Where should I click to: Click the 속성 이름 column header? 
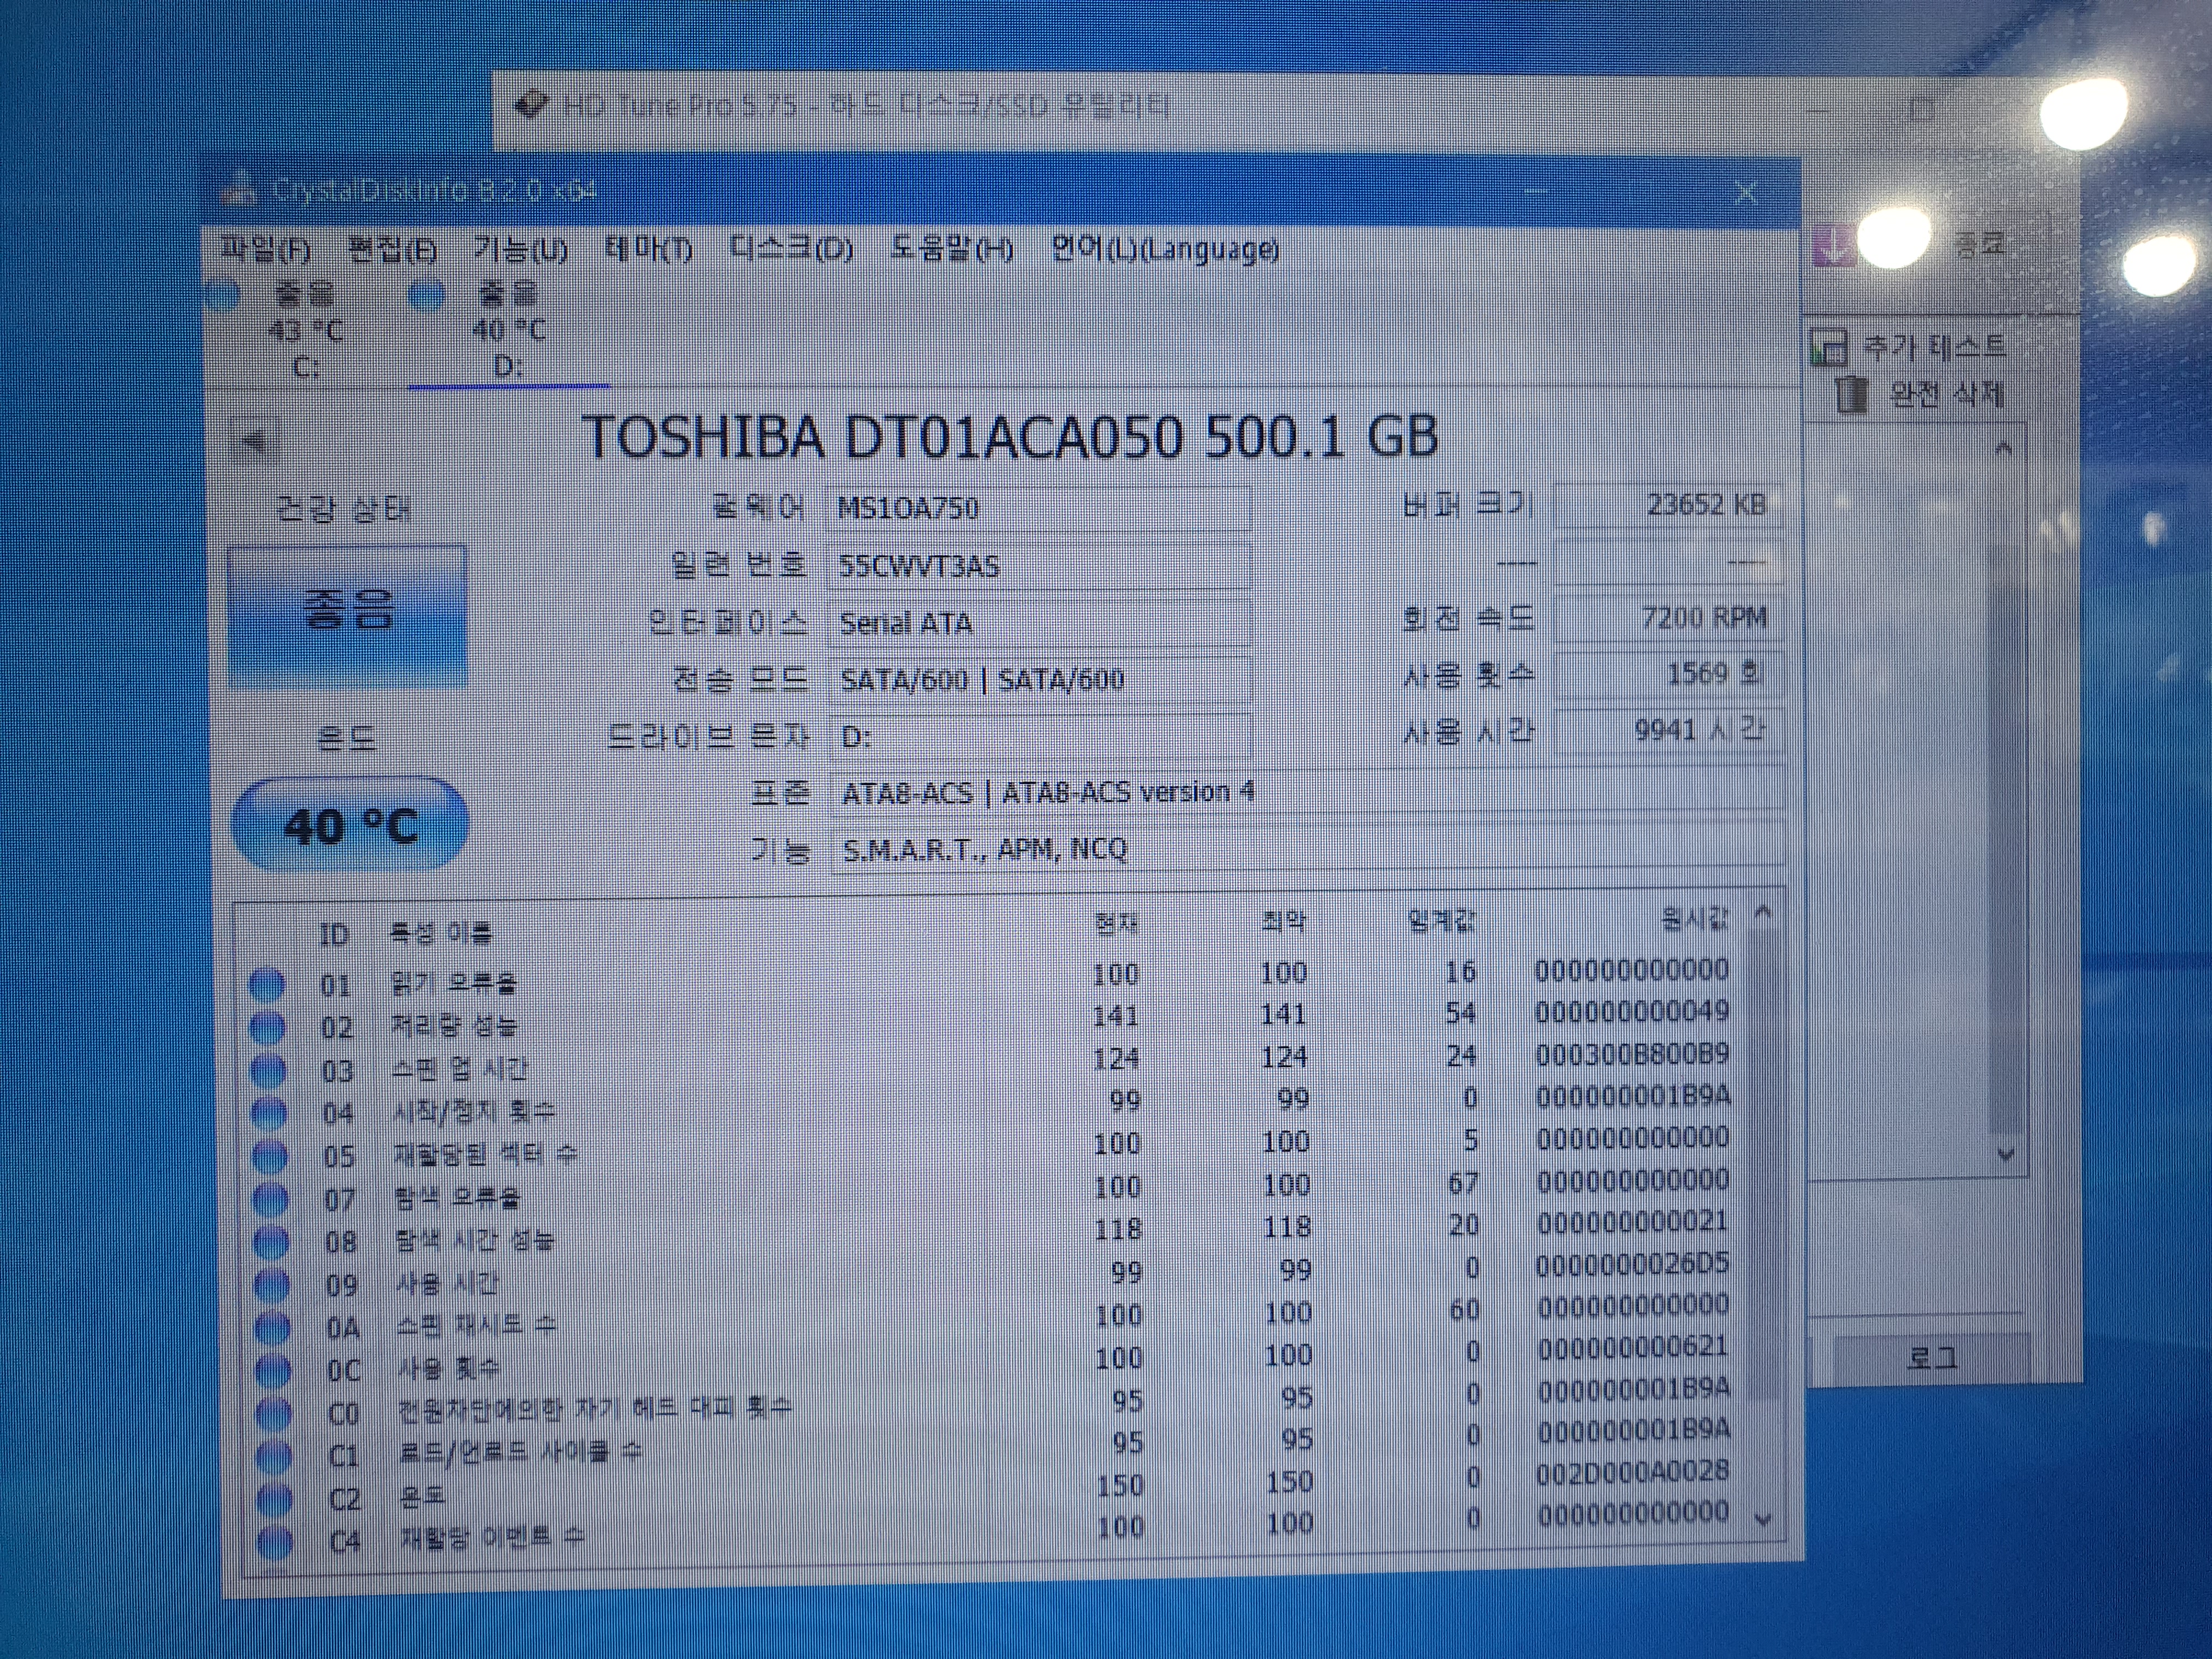click(x=441, y=934)
